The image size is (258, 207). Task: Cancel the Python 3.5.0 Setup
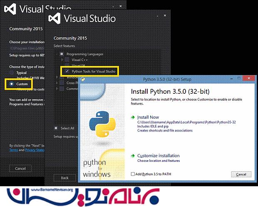point(241,174)
